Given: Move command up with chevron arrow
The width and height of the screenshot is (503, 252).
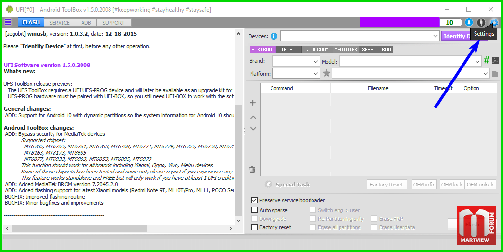Looking at the screenshot, I should [253, 118].
